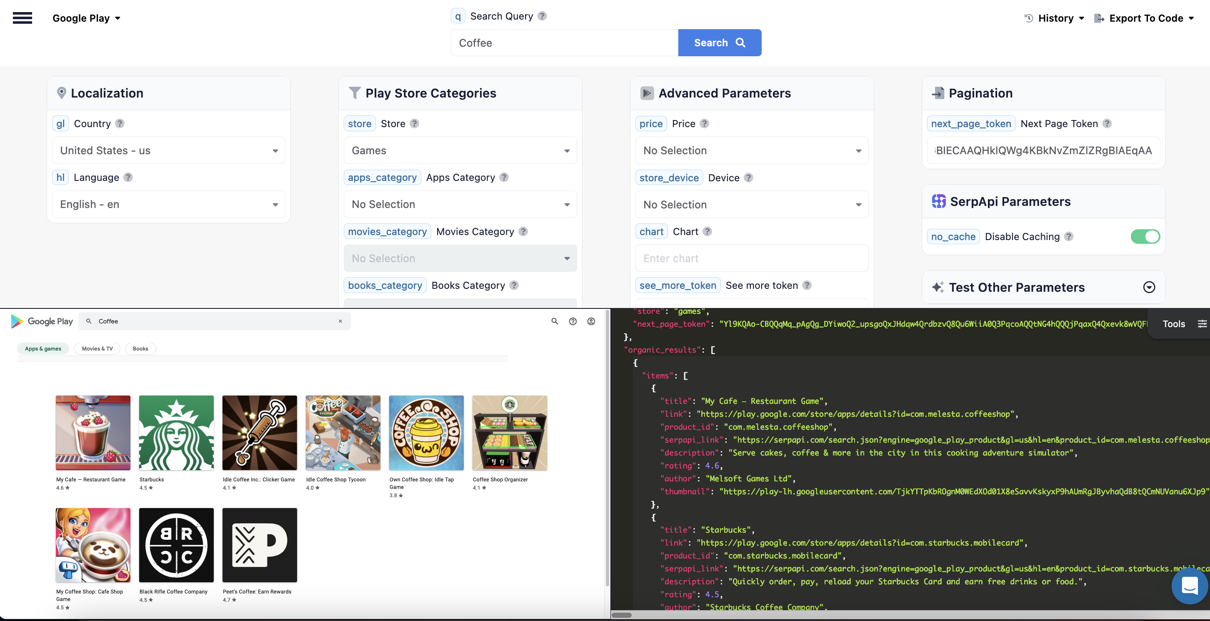This screenshot has height=621, width=1210.
Task: Click the History clock icon
Action: (1028, 18)
